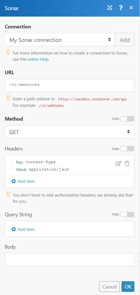Enable the map switch for Headers
Image resolution: width=140 pixels, height=295 pixels.
click(127, 149)
